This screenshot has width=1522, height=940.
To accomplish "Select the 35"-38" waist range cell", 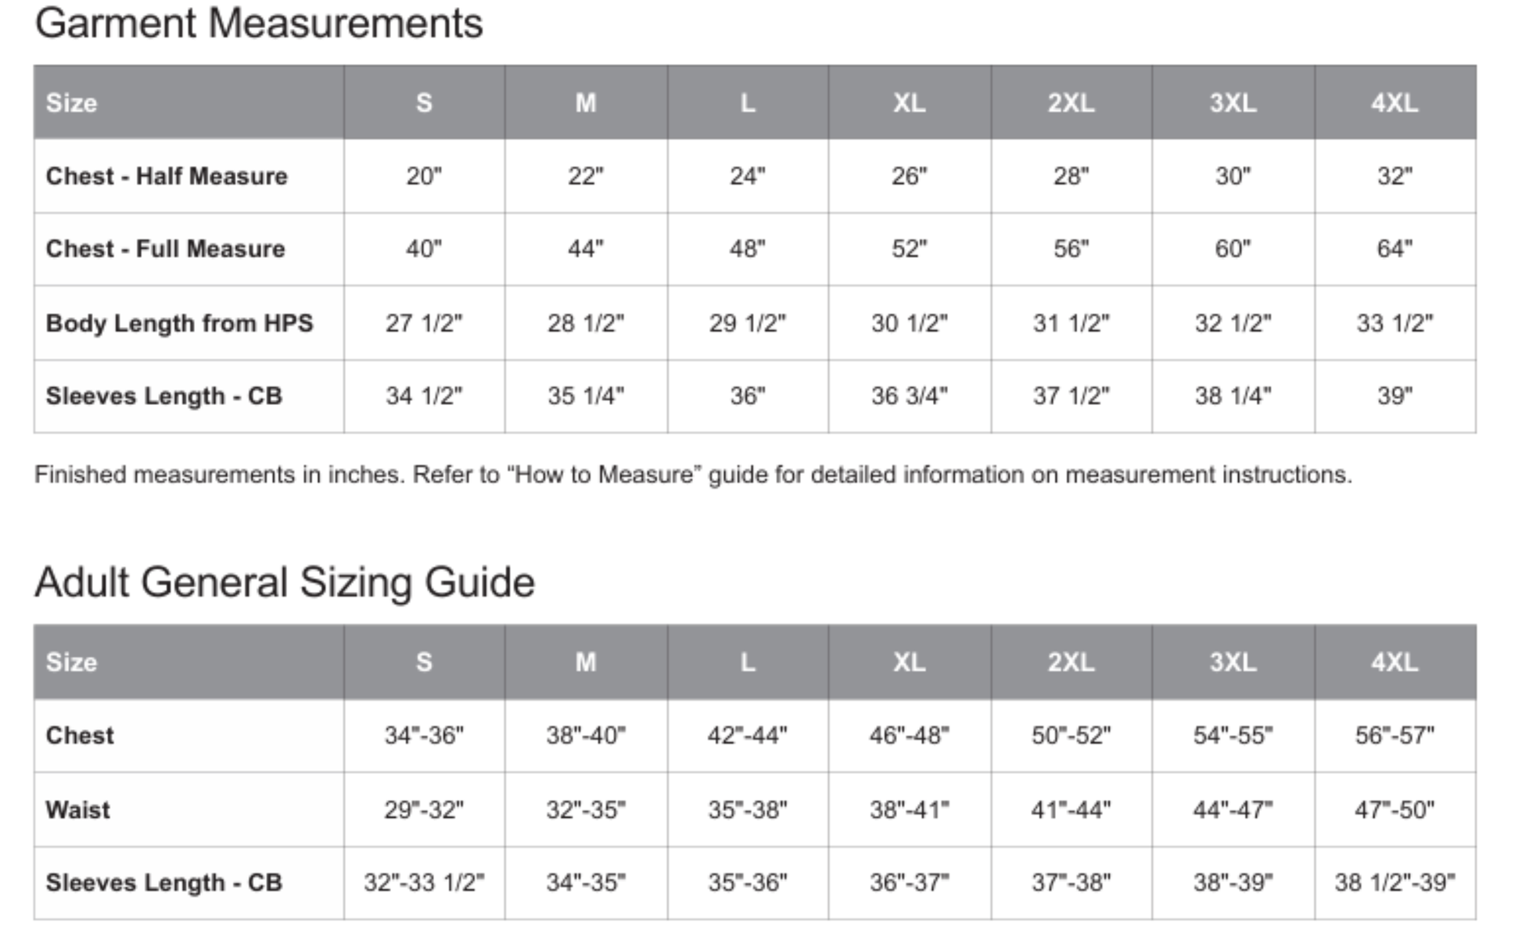I will [747, 809].
